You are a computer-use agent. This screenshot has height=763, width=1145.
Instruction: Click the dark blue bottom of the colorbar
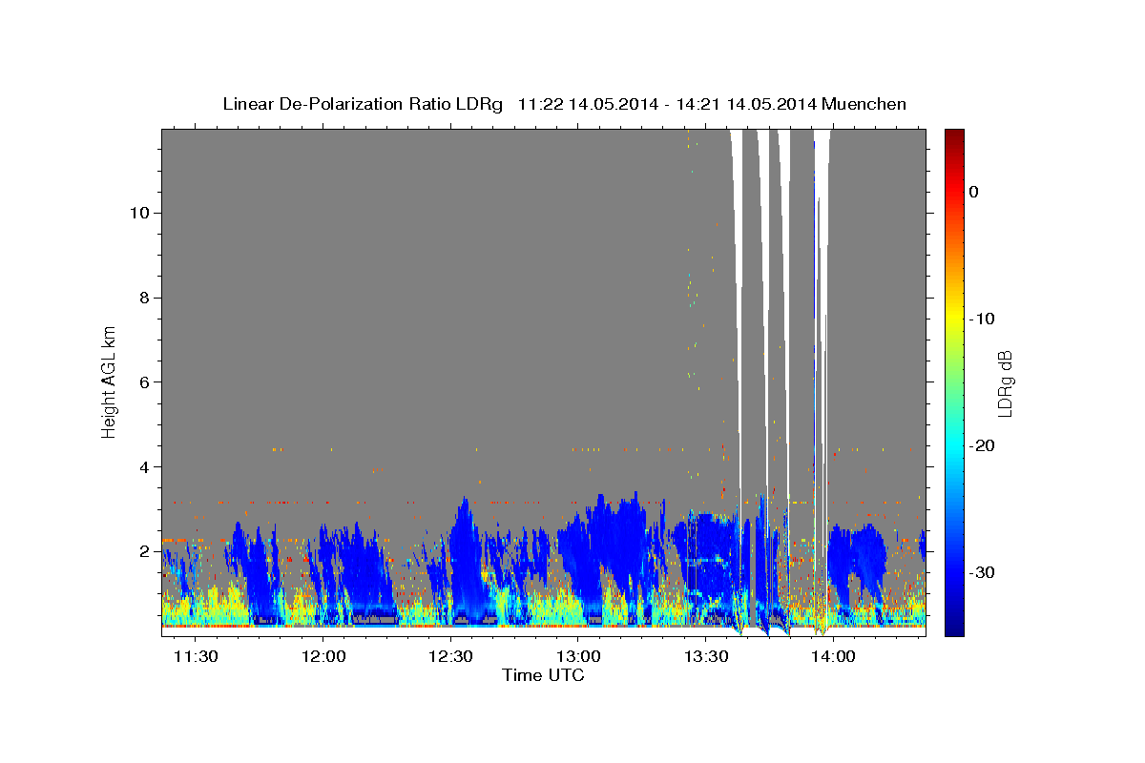tap(954, 629)
